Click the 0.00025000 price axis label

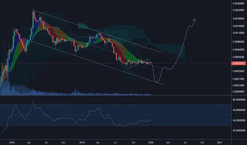[239, 71]
